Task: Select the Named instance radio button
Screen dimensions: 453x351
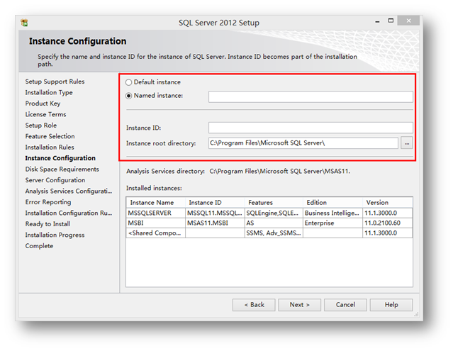Action: [129, 96]
